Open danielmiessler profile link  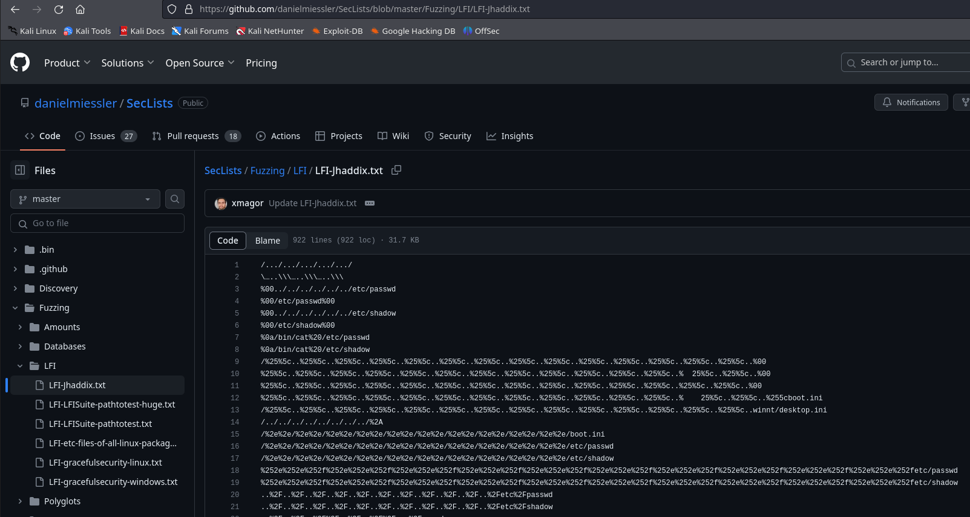click(x=76, y=103)
